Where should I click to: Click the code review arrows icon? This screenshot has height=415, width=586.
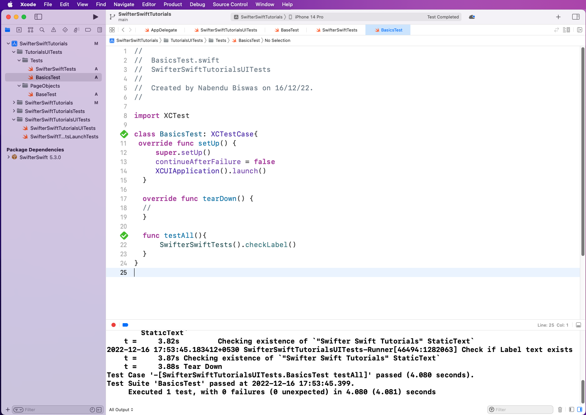(x=556, y=30)
